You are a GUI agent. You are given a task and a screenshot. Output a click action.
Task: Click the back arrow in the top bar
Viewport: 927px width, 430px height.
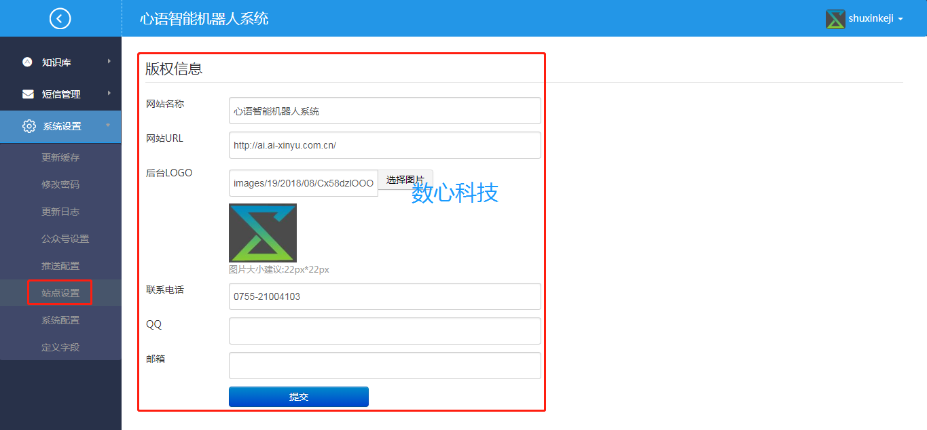[60, 18]
